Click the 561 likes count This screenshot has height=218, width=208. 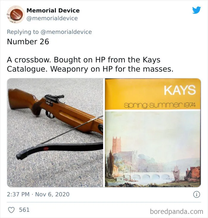click(x=24, y=210)
